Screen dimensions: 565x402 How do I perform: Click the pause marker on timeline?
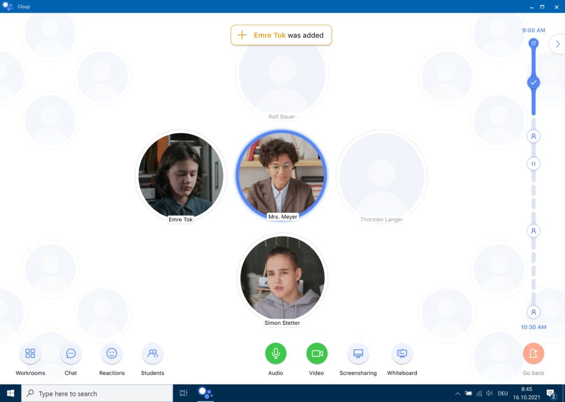coord(533,164)
